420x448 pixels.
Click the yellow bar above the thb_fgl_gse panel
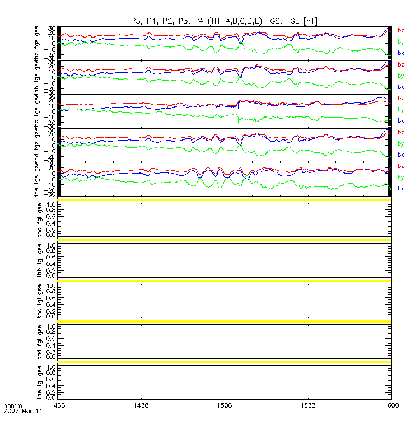coord(225,240)
